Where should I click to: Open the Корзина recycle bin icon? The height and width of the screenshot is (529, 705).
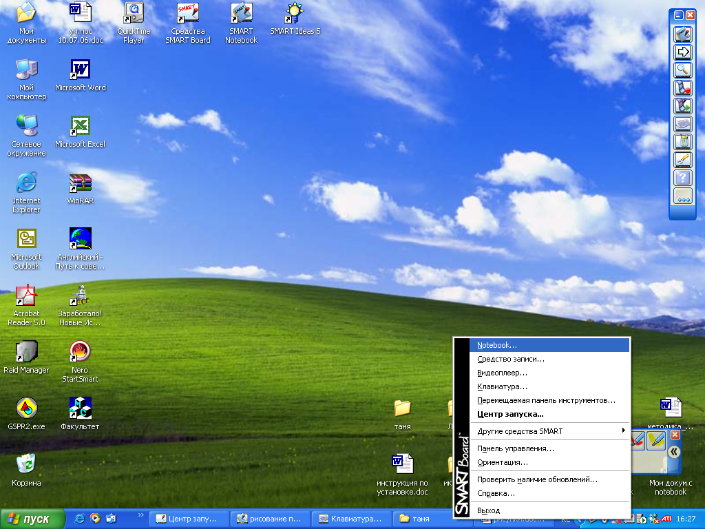[27, 470]
